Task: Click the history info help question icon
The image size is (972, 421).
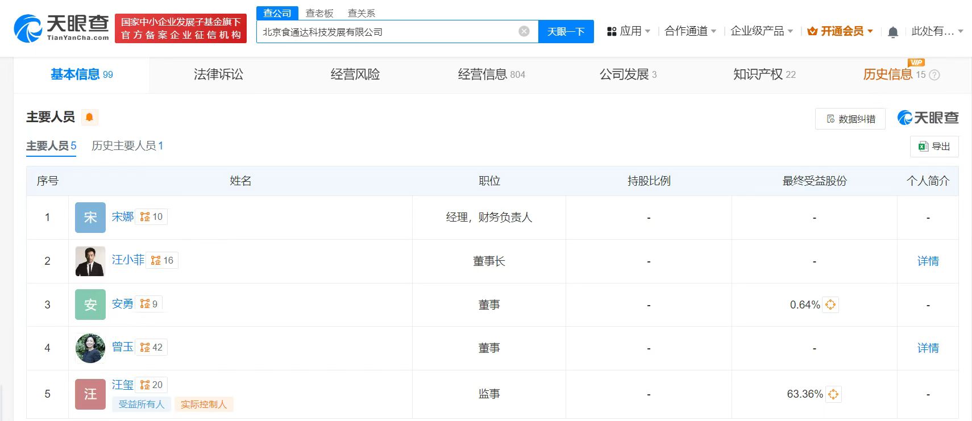Action: coord(934,75)
